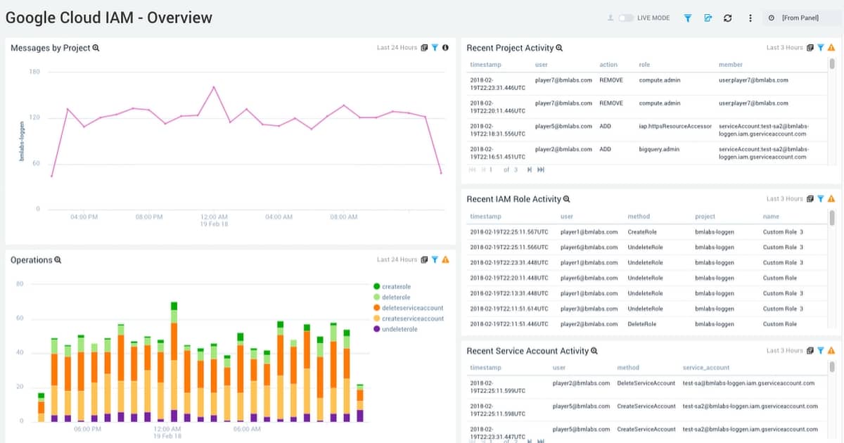Jump to last page in Recent Project Activity
This screenshot has height=443, width=844.
[540, 169]
